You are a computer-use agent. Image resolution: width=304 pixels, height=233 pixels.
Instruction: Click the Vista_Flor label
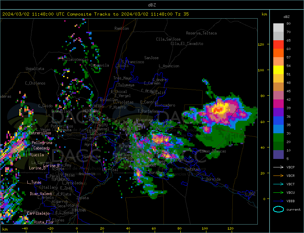point(44,222)
